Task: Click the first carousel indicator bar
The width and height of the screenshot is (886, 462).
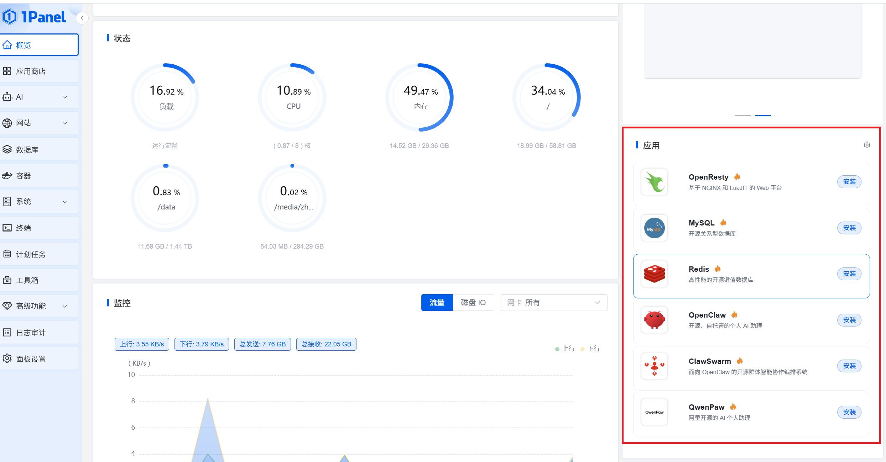Action: pos(742,116)
